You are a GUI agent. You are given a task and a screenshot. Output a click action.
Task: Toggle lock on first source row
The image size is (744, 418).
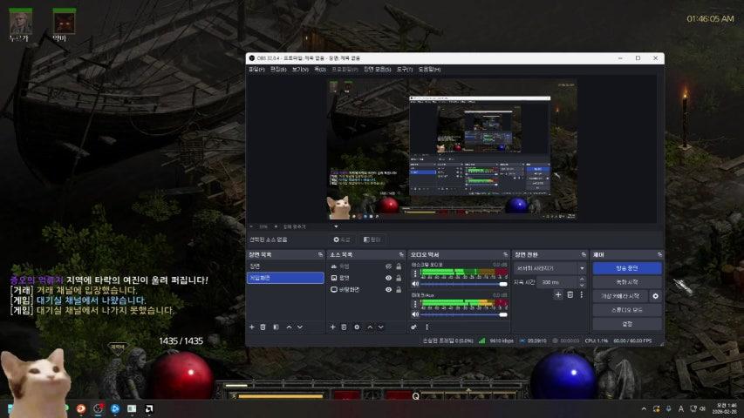click(399, 266)
